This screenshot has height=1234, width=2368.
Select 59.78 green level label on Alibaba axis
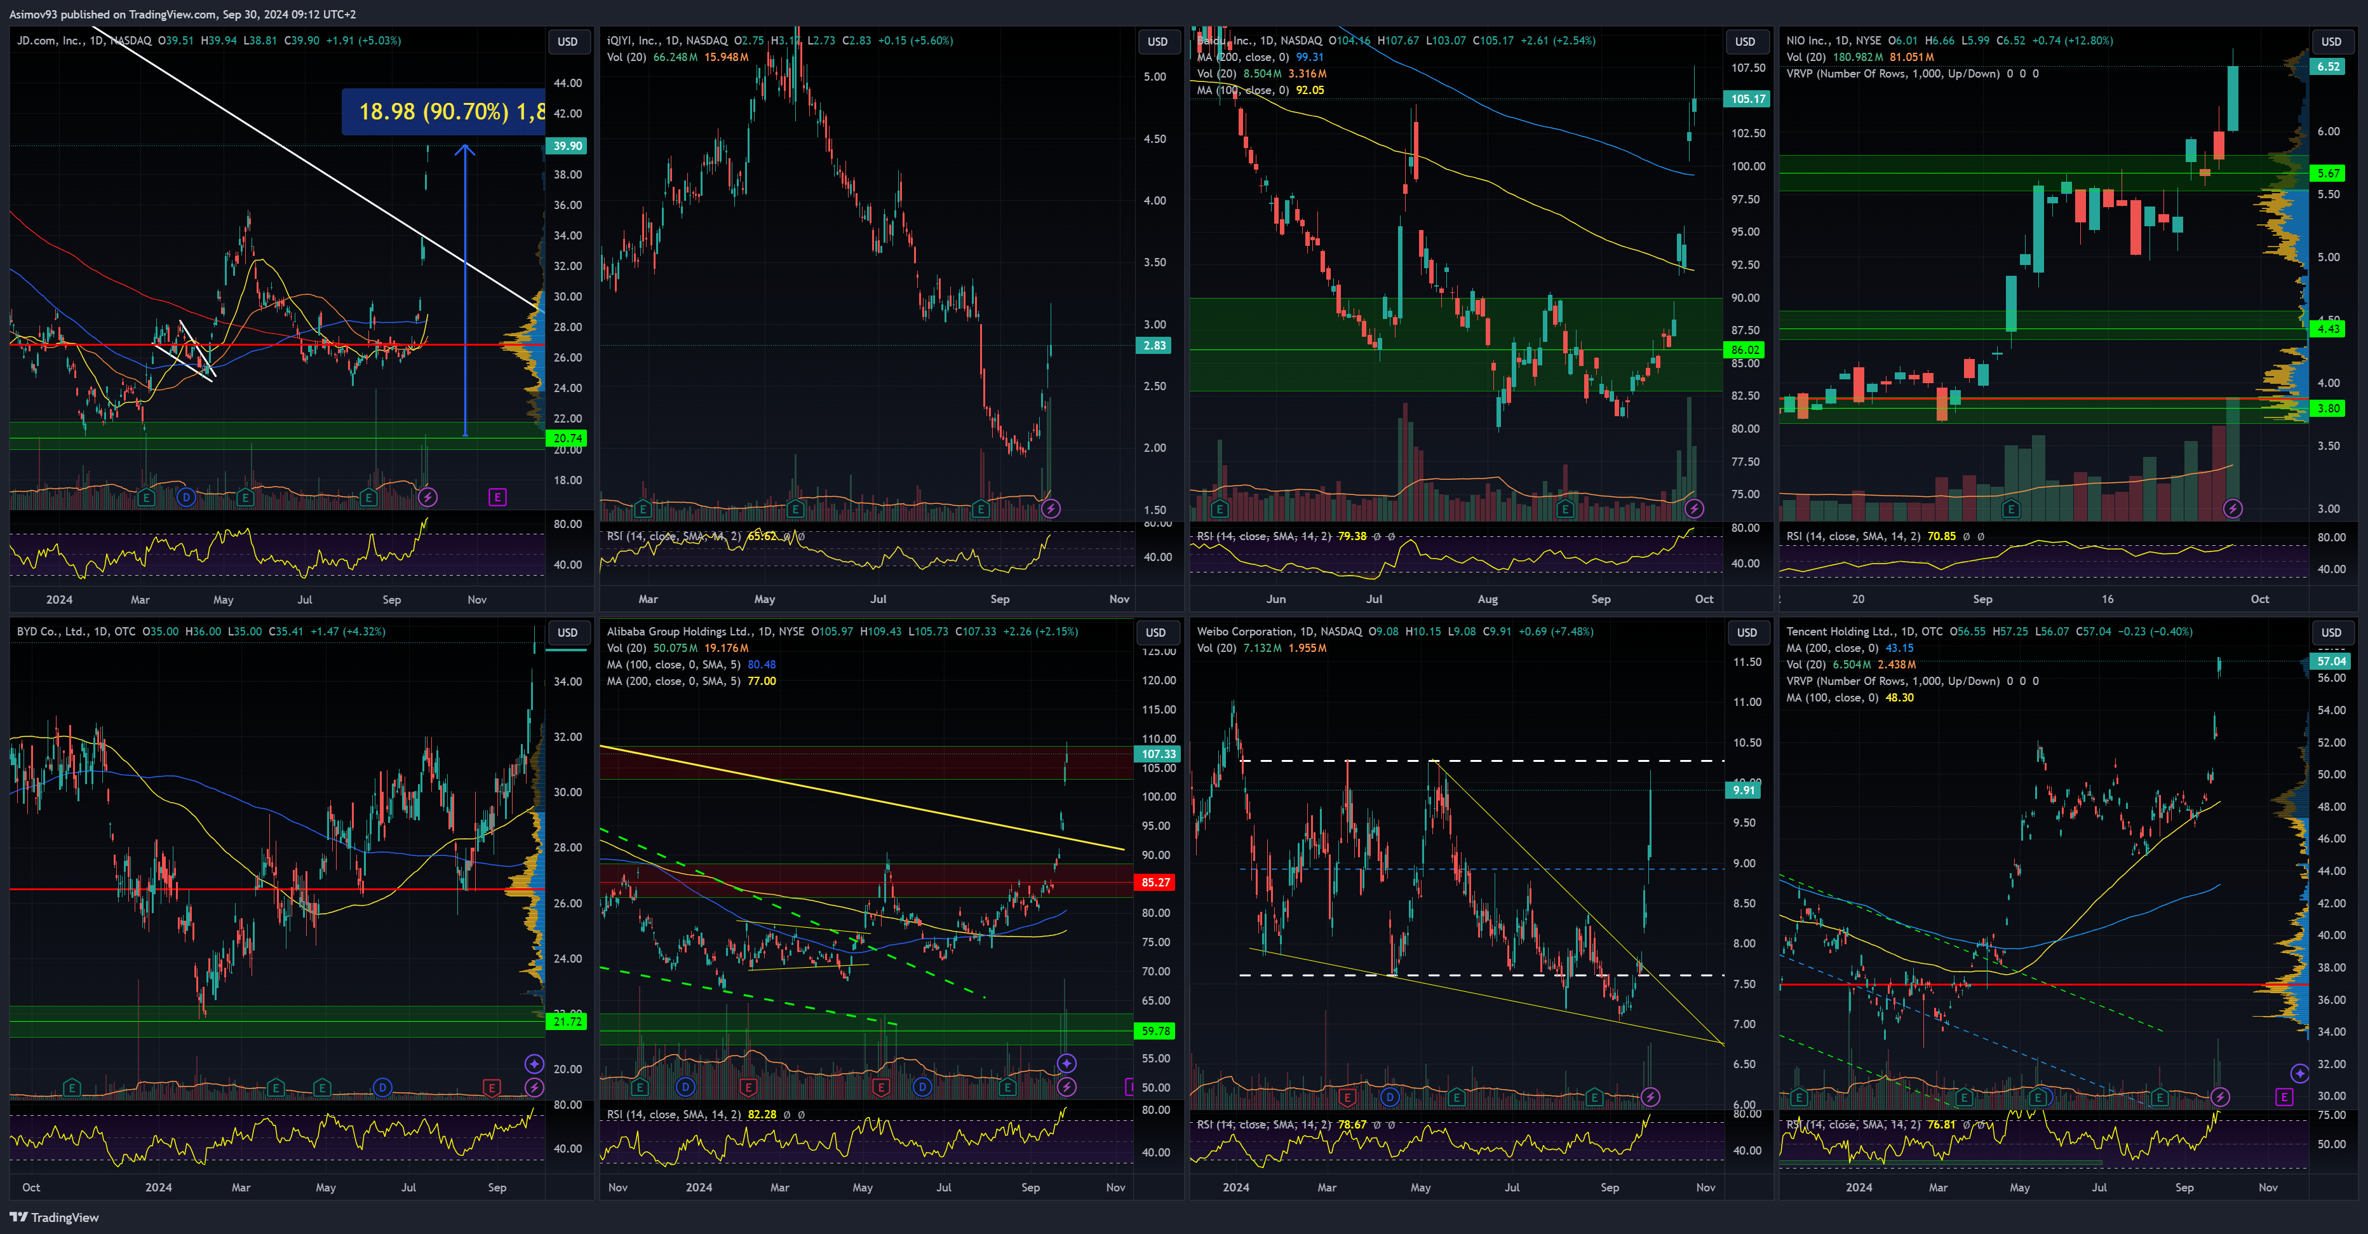[x=1155, y=1032]
